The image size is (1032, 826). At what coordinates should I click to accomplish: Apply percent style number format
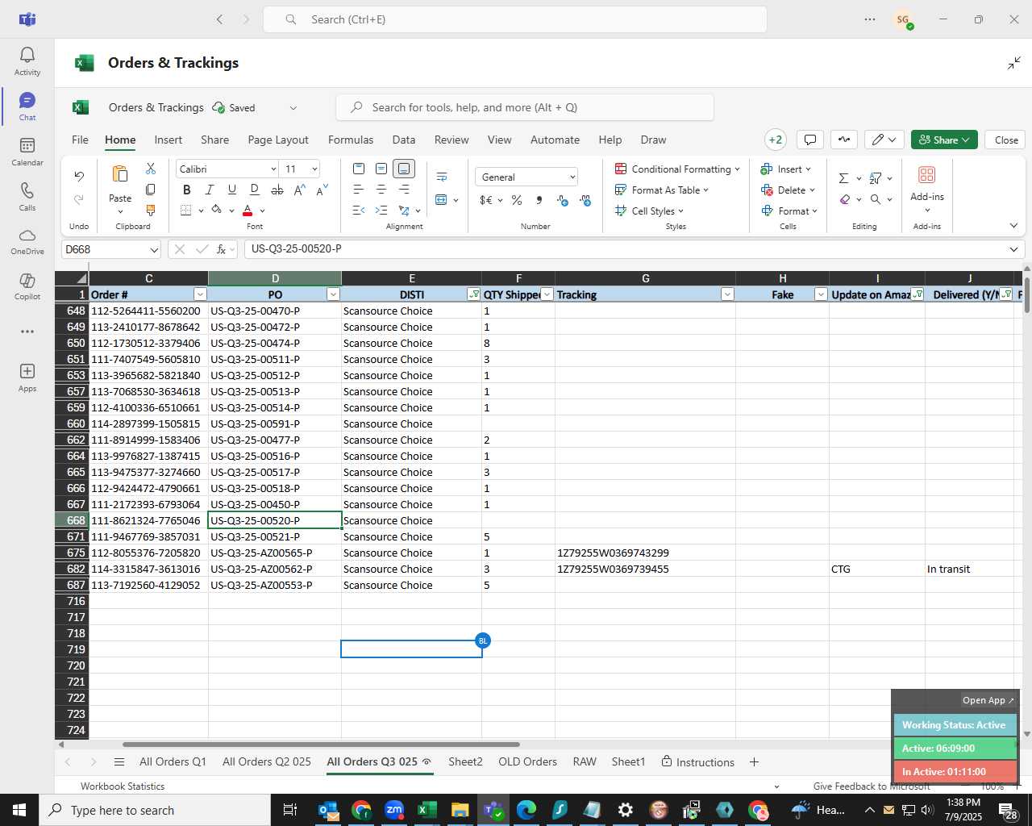tap(516, 200)
